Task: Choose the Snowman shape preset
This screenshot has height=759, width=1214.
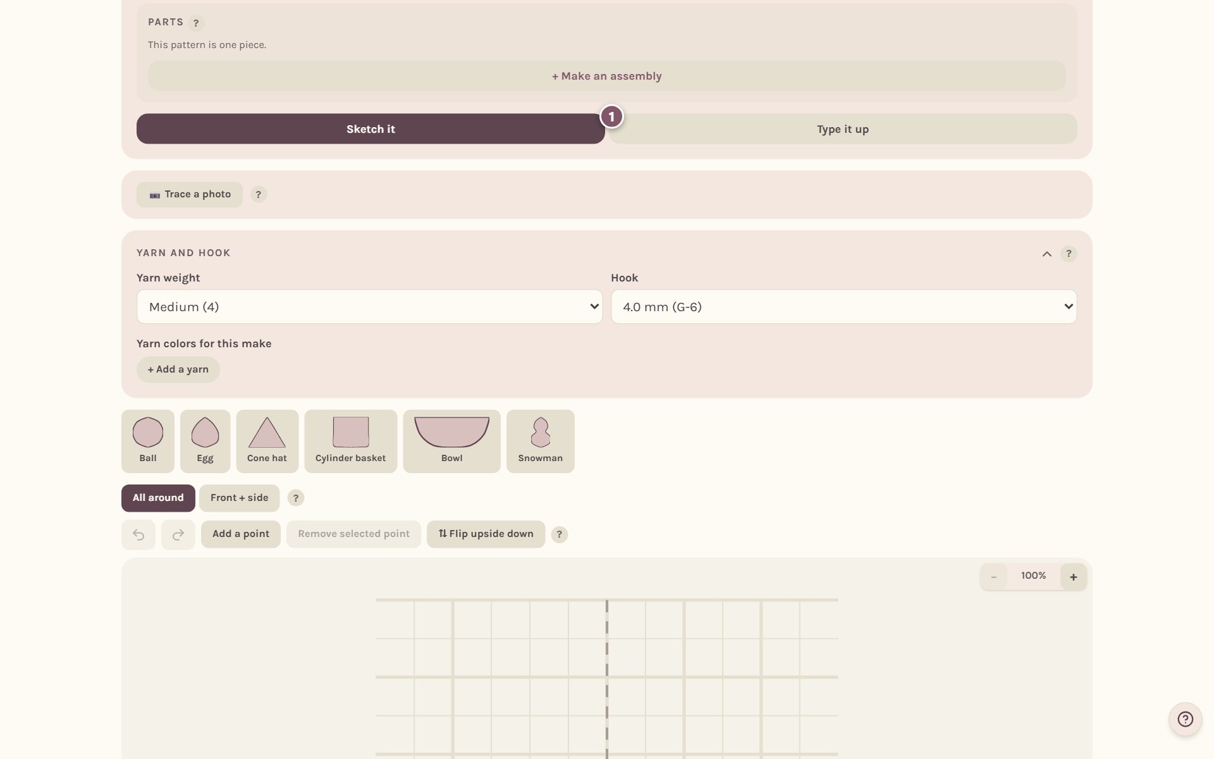Action: [x=540, y=441]
